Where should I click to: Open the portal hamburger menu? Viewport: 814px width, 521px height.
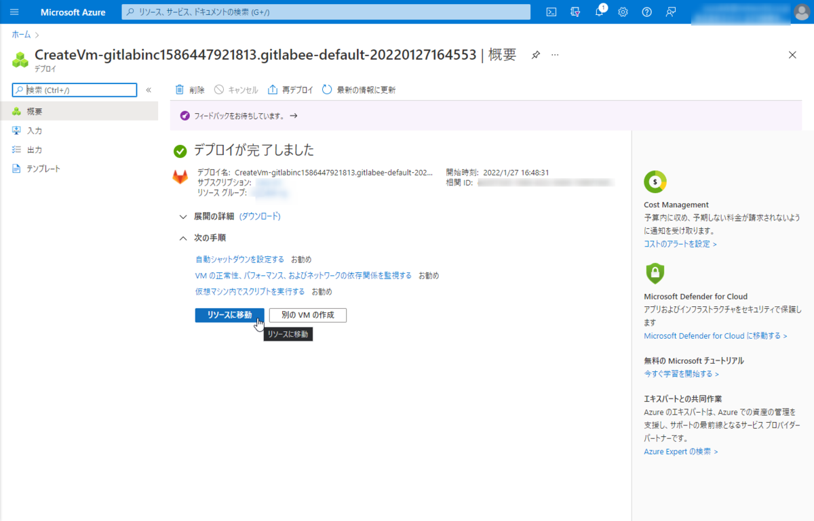pos(14,12)
